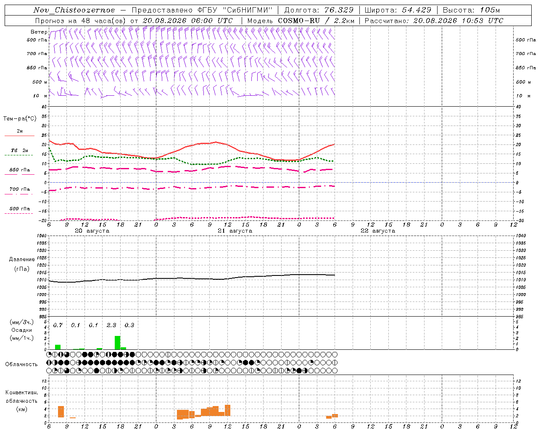Click the 2.3 precipitation amount value
Screen dimensions: 538x430
111,325
